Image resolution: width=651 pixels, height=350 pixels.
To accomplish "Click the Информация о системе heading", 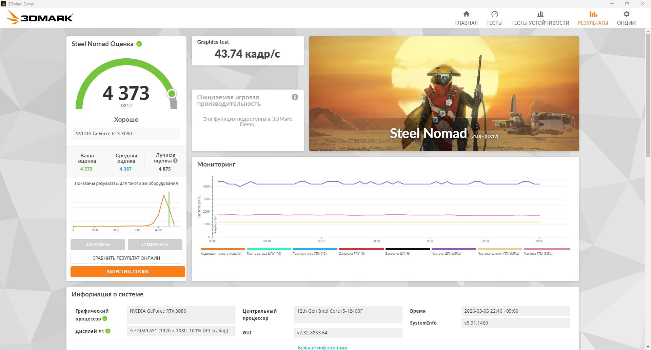I will 107,294.
